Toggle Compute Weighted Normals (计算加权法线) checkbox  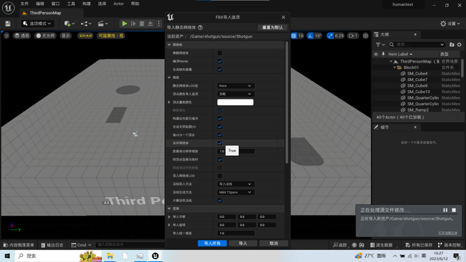tap(220, 200)
